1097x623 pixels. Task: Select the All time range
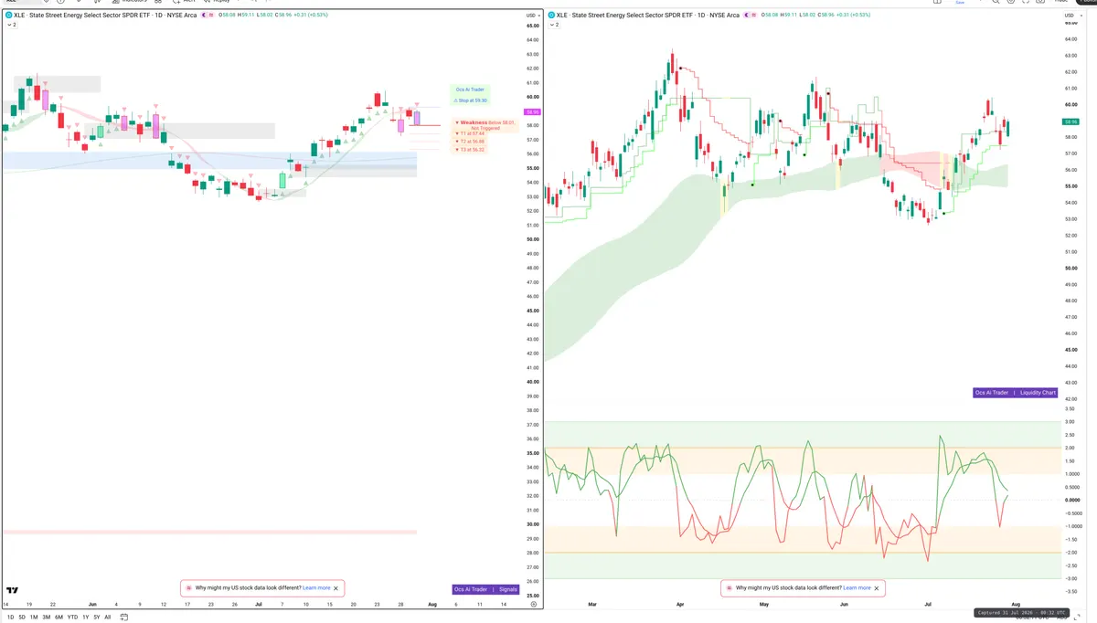coord(108,618)
